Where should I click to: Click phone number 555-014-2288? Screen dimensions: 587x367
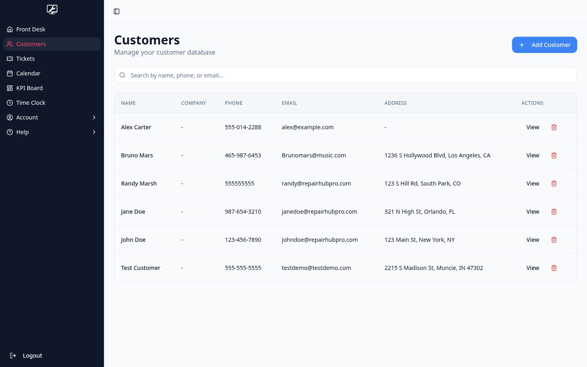243,127
